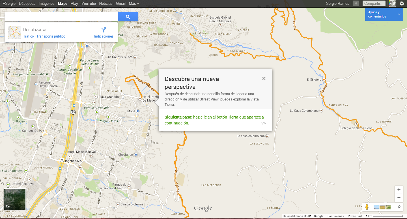
Task: Open Imágenes from the Google bar
Action: [46, 4]
